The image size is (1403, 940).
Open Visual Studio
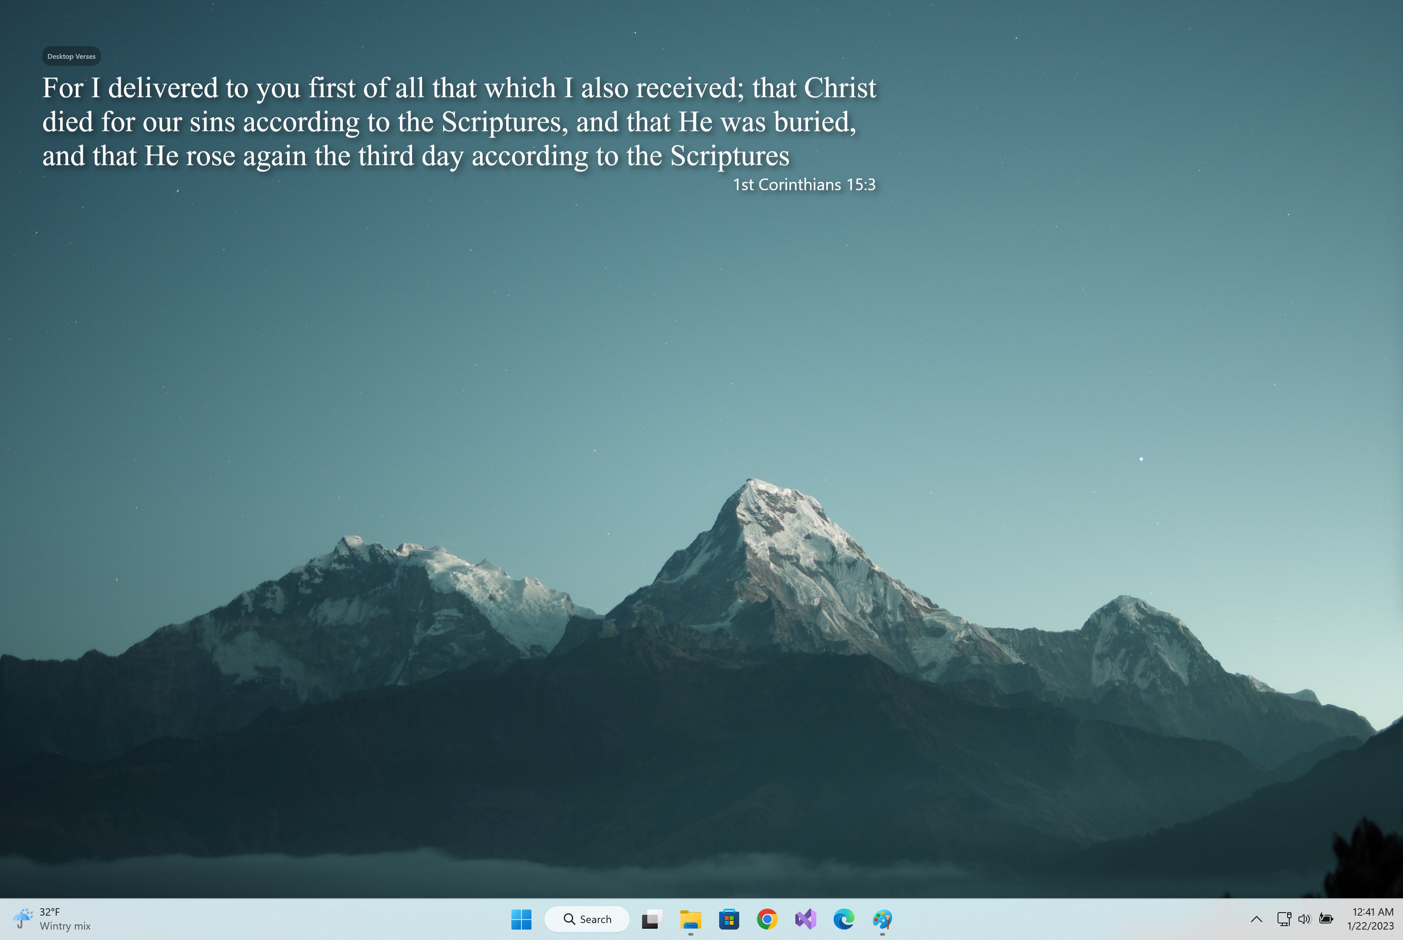tap(806, 918)
